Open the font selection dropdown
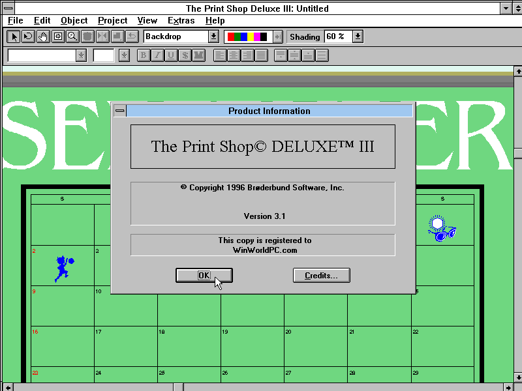522x391 pixels. (x=81, y=55)
